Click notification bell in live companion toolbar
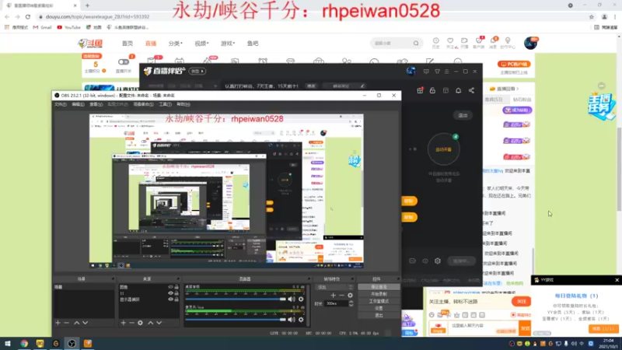 [x=458, y=90]
